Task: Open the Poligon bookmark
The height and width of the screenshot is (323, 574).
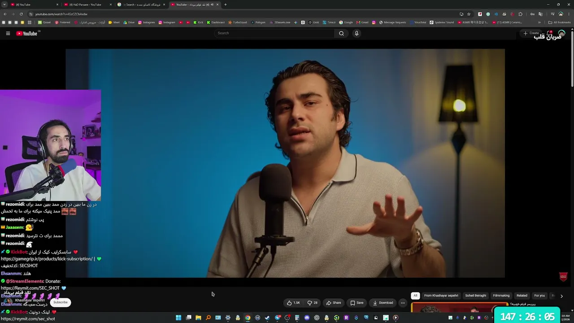Action: point(258,22)
